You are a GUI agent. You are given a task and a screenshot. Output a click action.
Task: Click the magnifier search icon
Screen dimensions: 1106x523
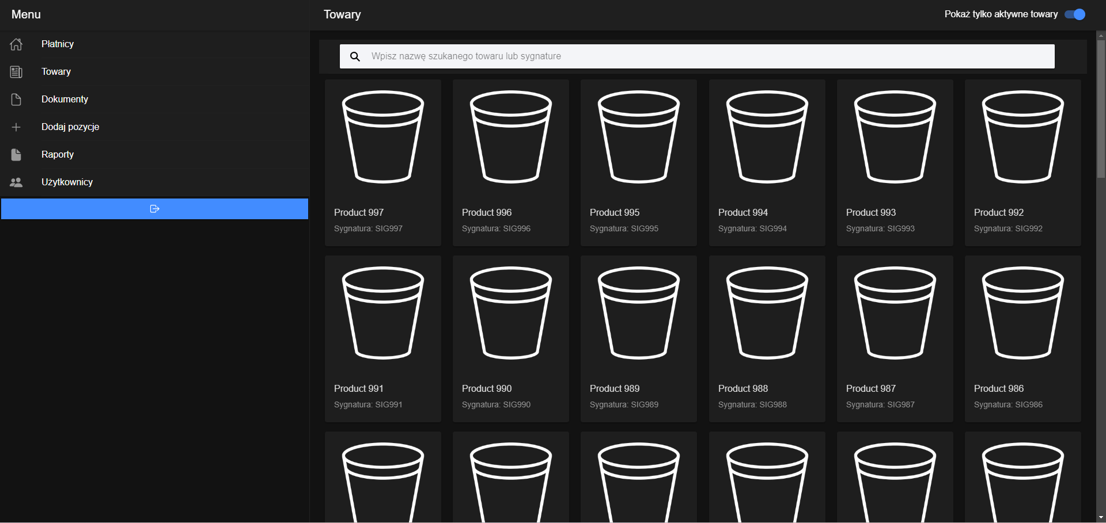tap(355, 56)
